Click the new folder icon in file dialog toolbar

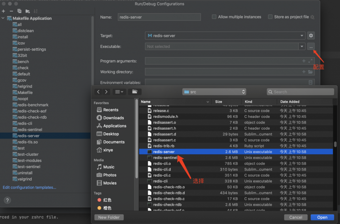coord(134,92)
